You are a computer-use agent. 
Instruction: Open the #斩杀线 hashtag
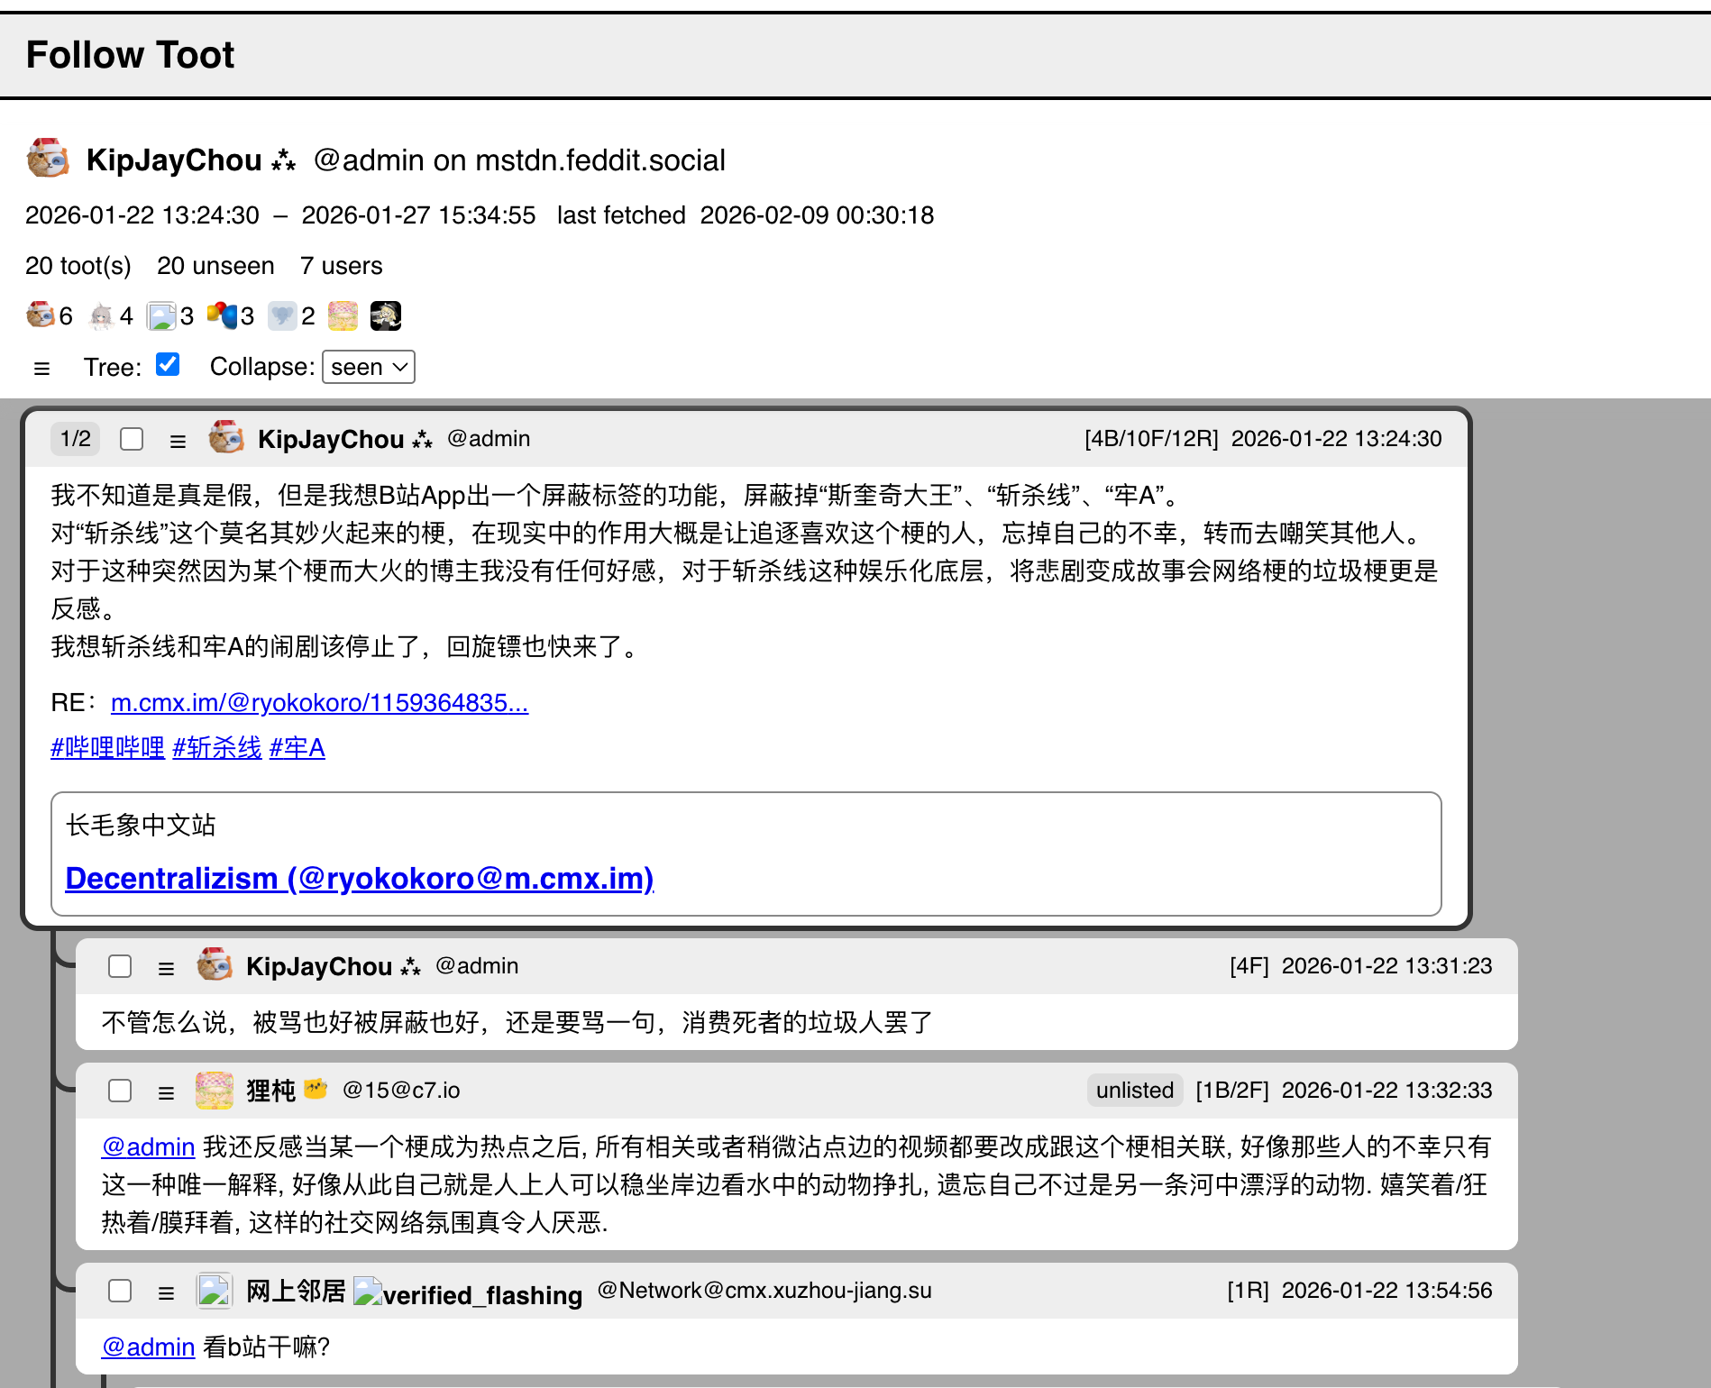coord(216,747)
